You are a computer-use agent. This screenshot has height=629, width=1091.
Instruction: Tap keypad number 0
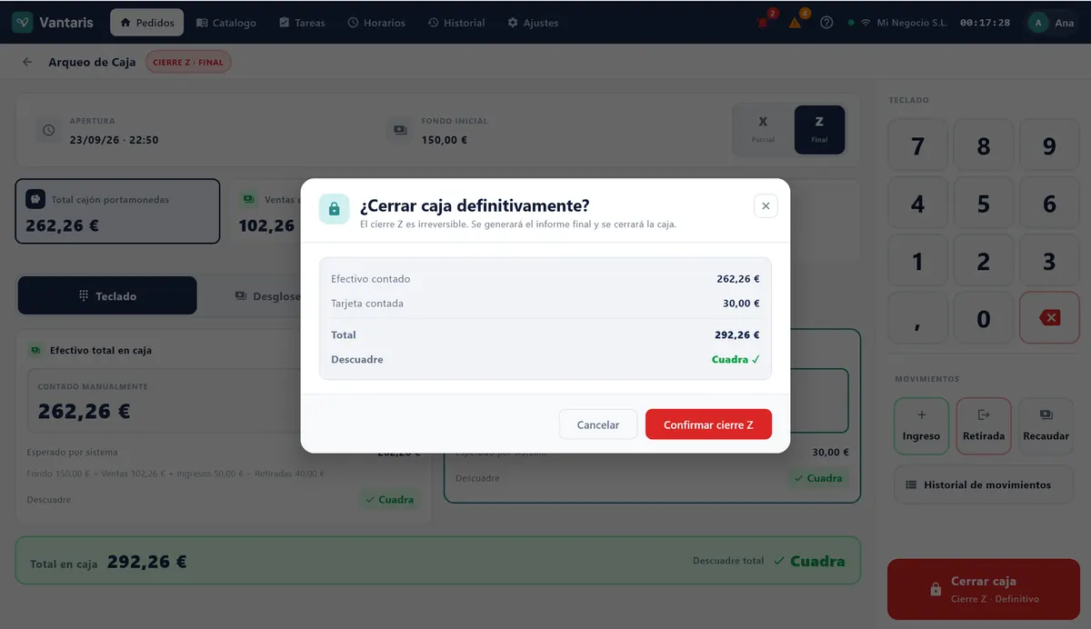pyautogui.click(x=984, y=318)
